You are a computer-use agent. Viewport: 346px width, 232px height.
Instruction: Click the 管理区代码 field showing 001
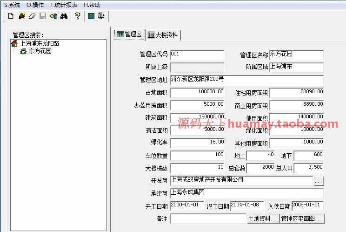(197, 55)
